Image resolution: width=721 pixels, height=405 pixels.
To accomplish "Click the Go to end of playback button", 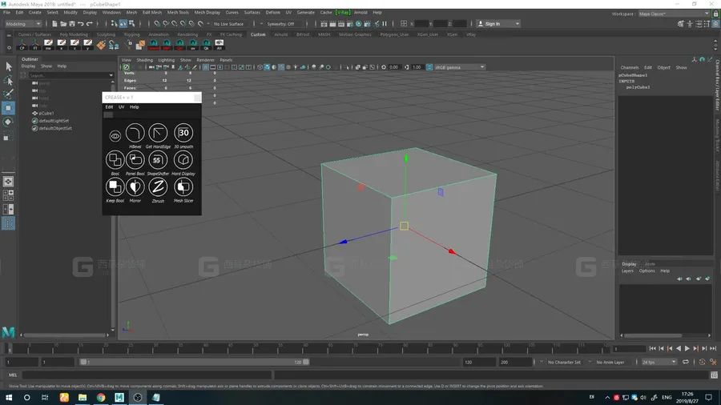I will (713, 348).
